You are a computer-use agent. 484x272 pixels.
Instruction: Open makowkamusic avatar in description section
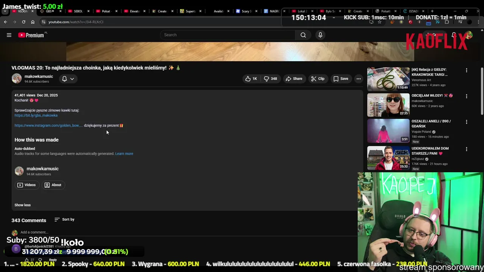[x=19, y=171]
